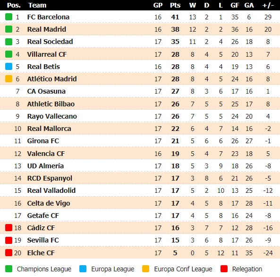The width and height of the screenshot is (280, 277).
Task: Click the GF column header
Action: tap(235, 5)
